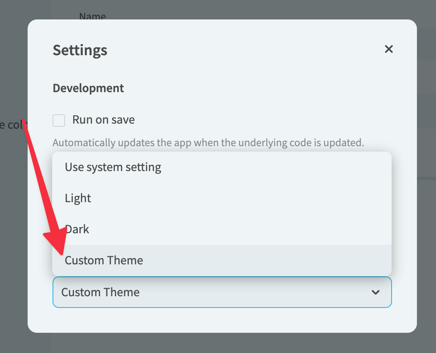Click the Settings dialog title
The height and width of the screenshot is (353, 436).
tap(80, 50)
